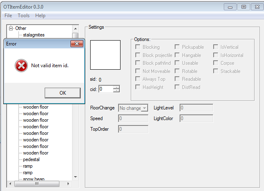Open the Tools menu

coord(24,16)
